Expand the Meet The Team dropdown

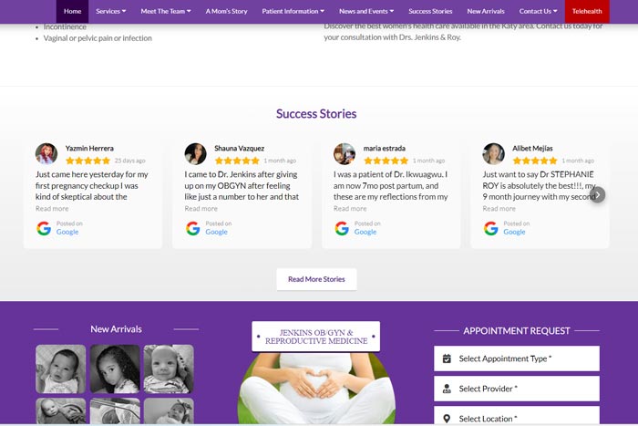click(166, 12)
